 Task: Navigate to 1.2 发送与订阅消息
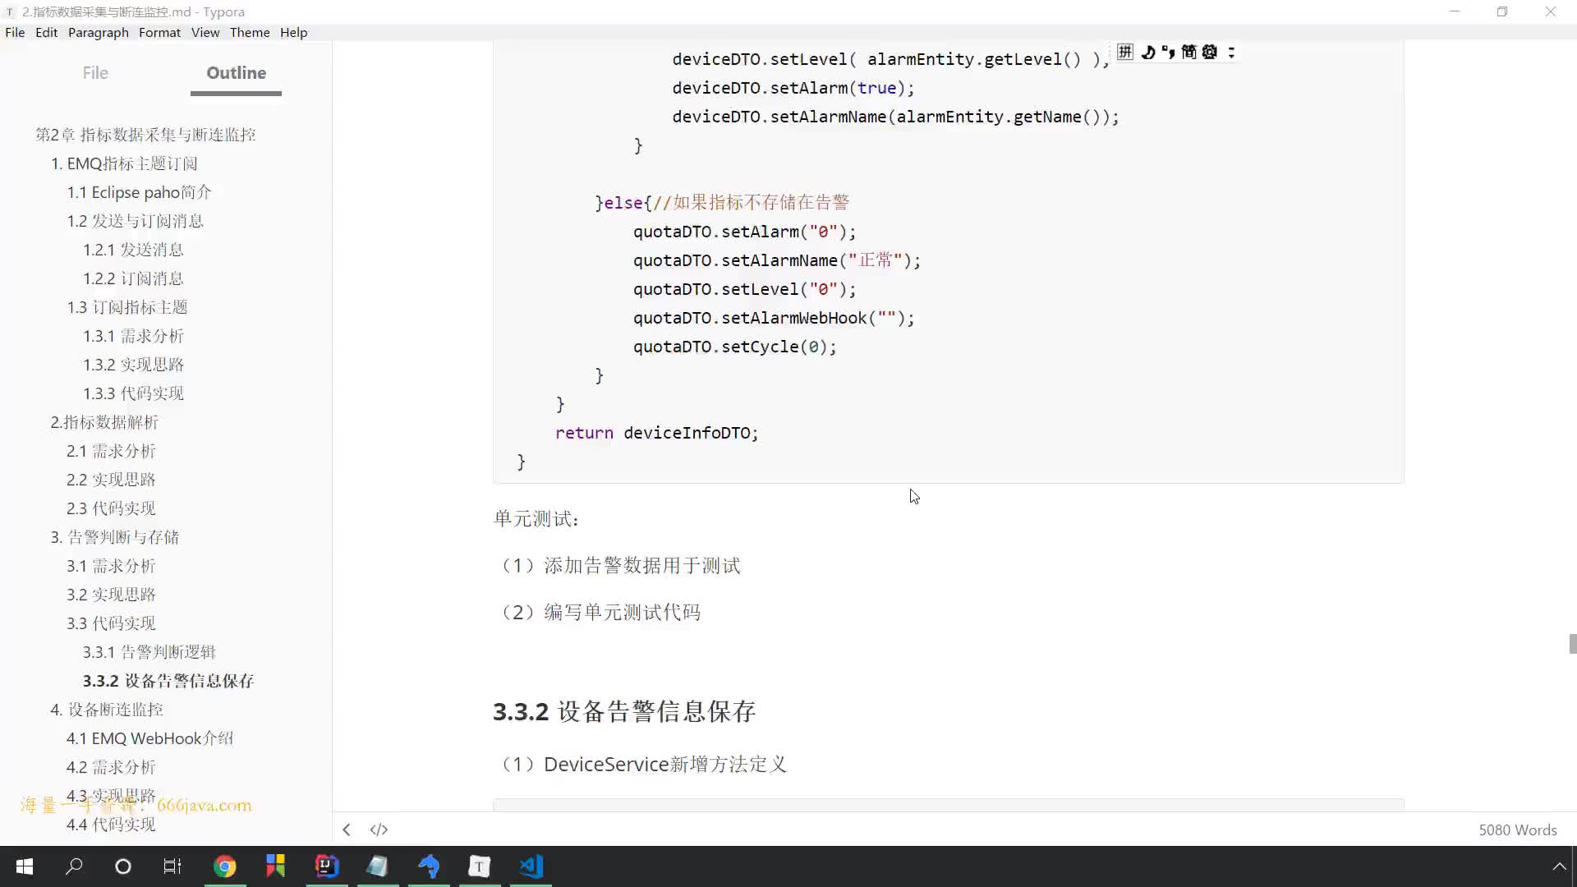(135, 221)
